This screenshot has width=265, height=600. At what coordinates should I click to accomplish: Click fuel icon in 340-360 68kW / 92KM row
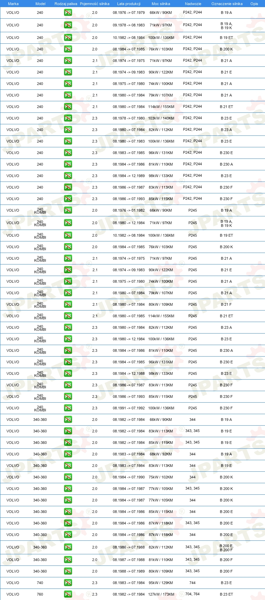(x=68, y=454)
